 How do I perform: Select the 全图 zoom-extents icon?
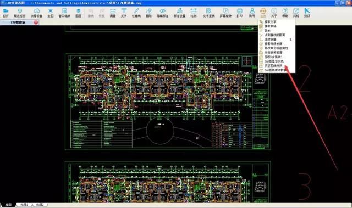point(51,13)
